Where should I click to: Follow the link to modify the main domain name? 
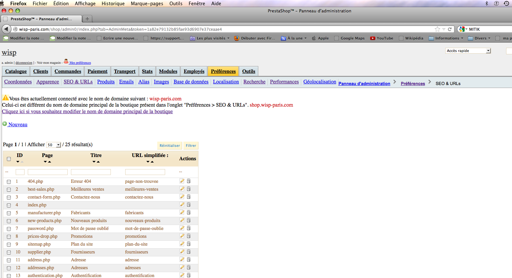click(x=87, y=112)
